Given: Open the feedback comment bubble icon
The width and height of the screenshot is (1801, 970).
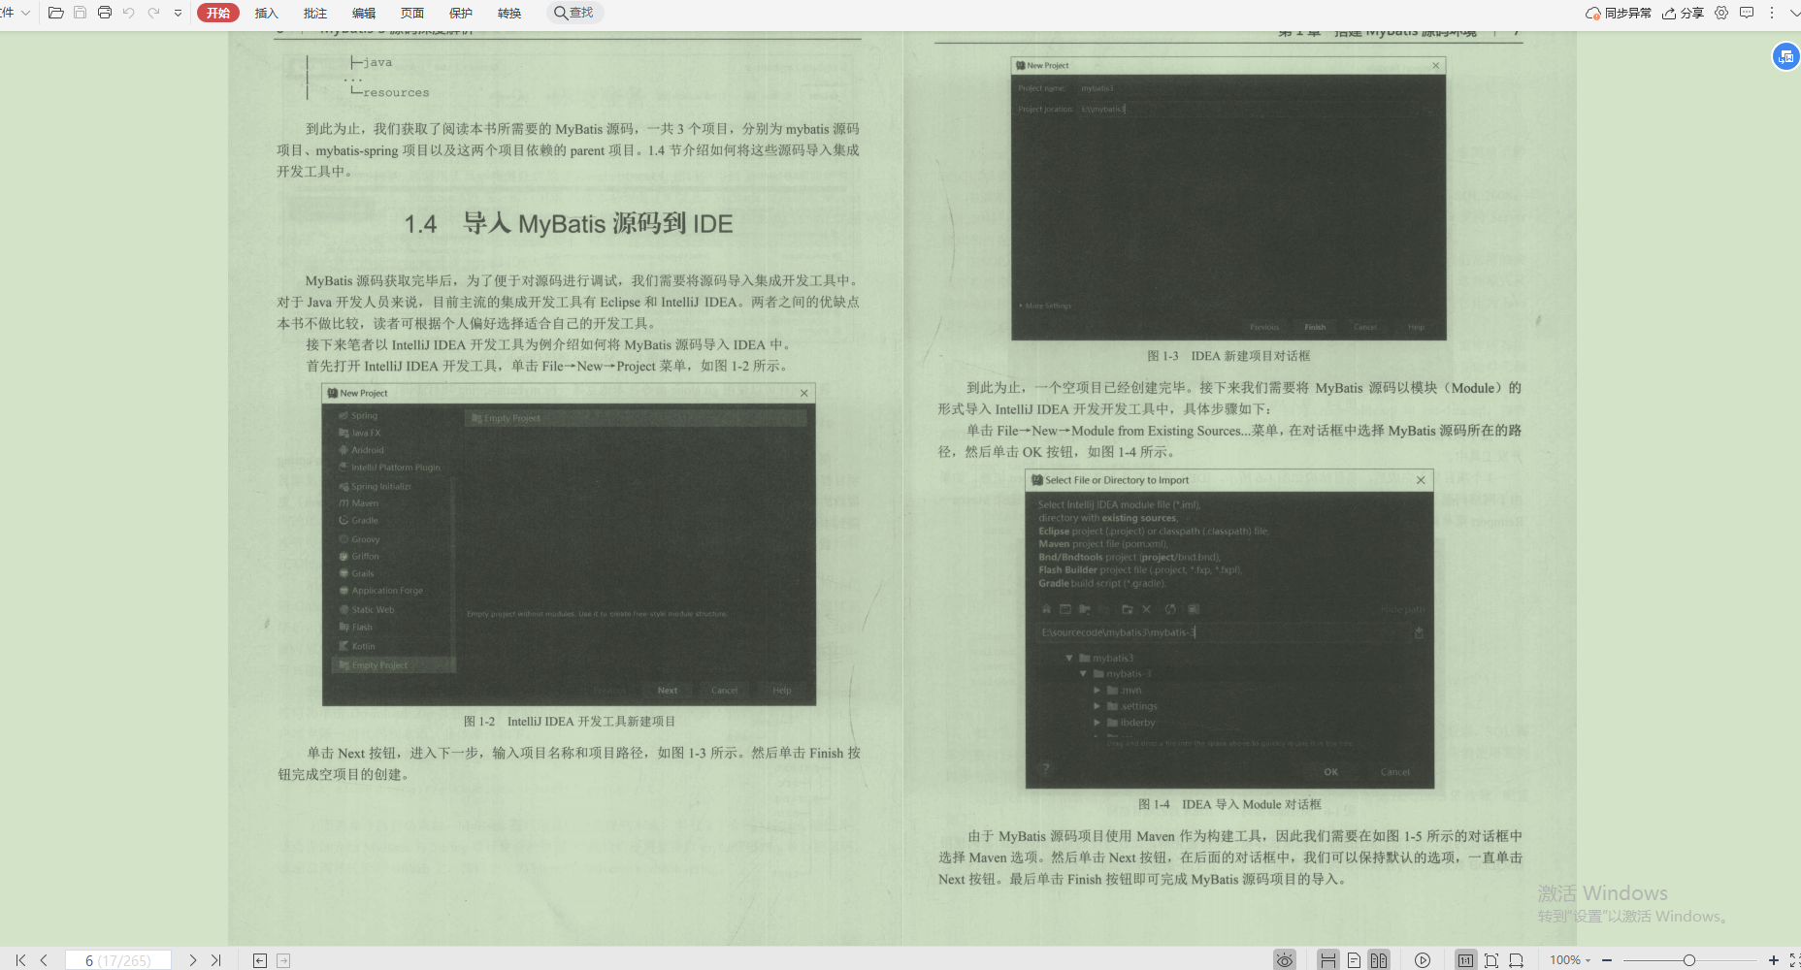Looking at the screenshot, I should coord(1747,13).
